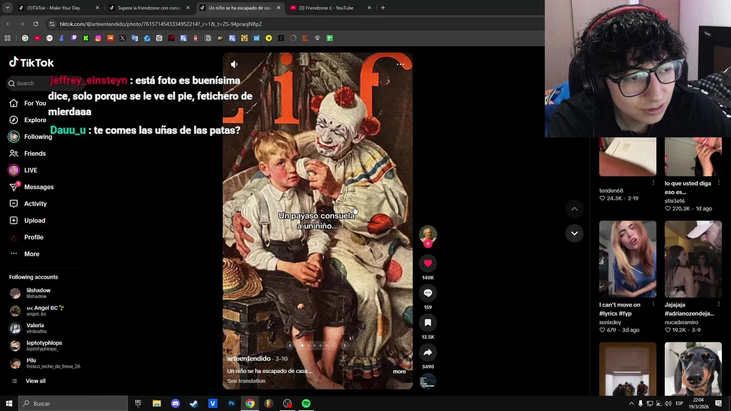This screenshot has width=731, height=411.
Task: Share the post with the arrow icon
Action: (428, 352)
